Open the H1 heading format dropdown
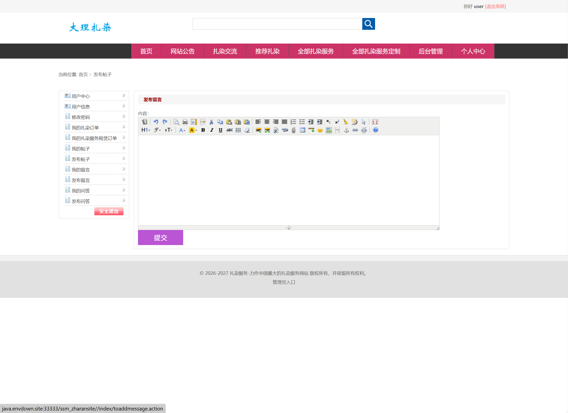Image resolution: width=568 pixels, height=413 pixels. click(x=146, y=130)
